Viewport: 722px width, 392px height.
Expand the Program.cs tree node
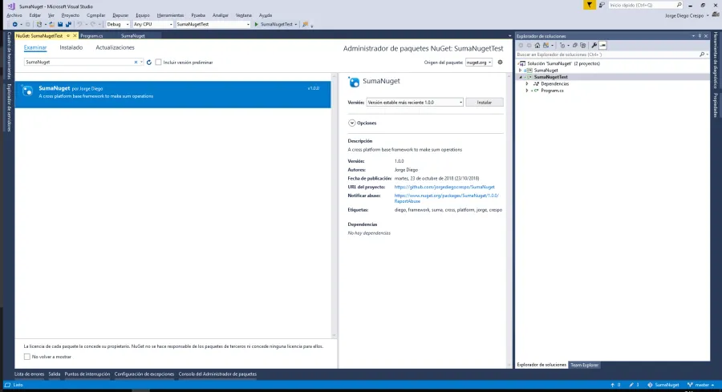527,91
